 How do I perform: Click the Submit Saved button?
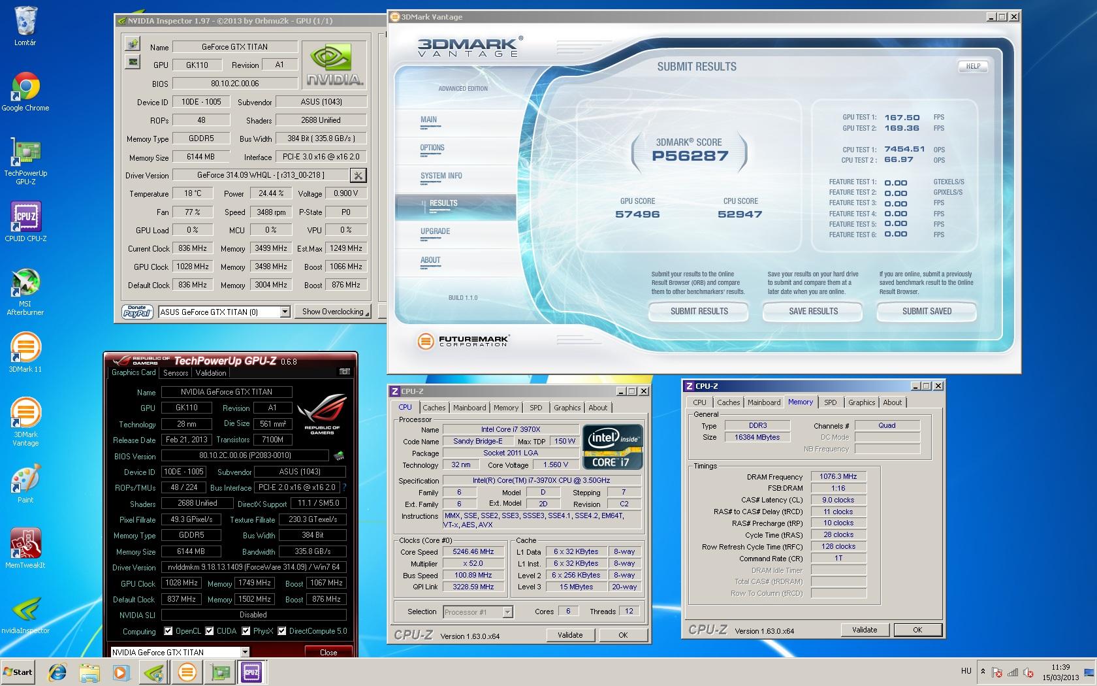(x=927, y=312)
